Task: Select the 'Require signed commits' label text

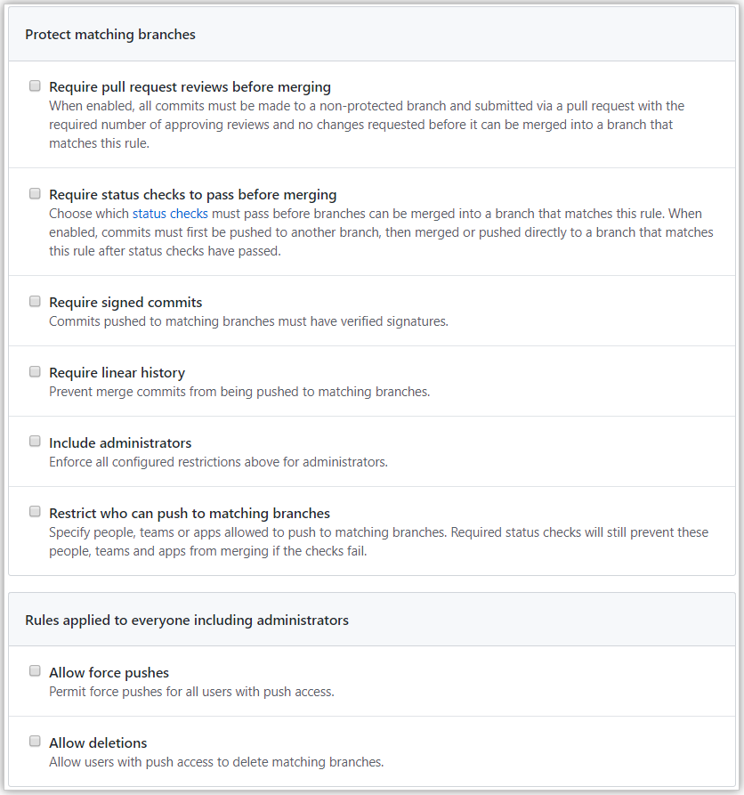Action: tap(125, 302)
